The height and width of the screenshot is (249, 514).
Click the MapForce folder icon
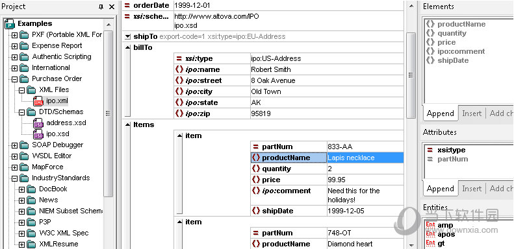click(x=24, y=167)
